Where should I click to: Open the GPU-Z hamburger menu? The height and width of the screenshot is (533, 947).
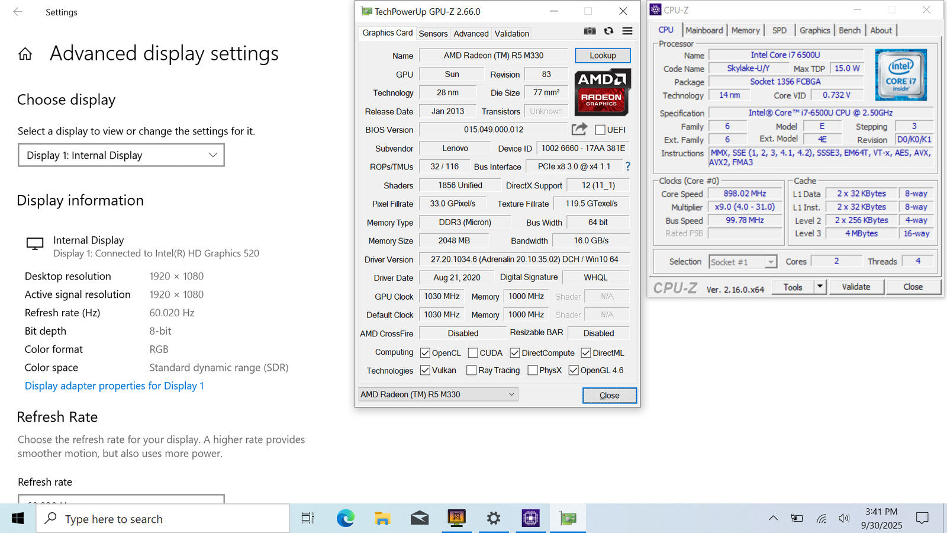[x=627, y=31]
